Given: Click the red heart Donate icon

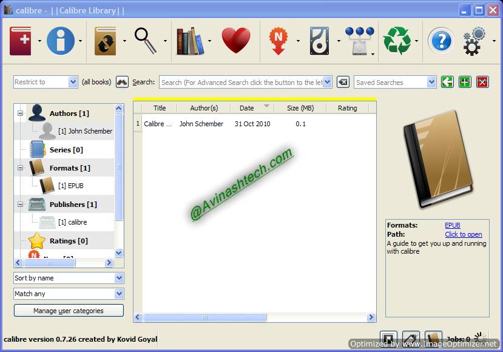Looking at the screenshot, I should pyautogui.click(x=236, y=40).
